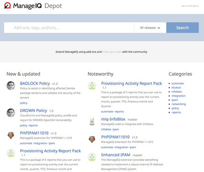Select reports category in Categories list
This screenshot has width=204, height=172.
(x=176, y=112)
